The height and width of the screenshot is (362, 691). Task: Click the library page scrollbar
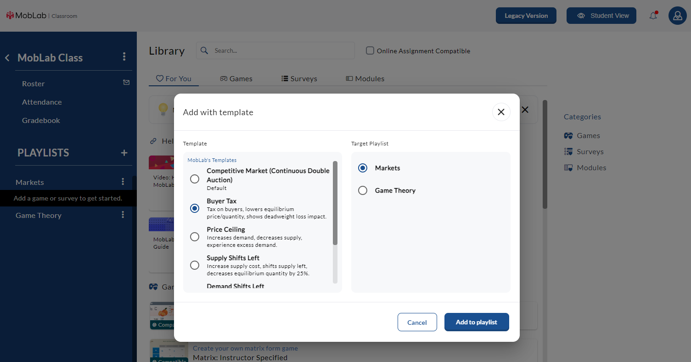[545, 155]
